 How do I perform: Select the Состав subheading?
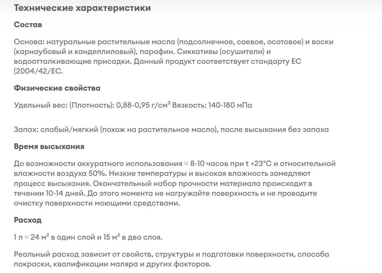28,25
